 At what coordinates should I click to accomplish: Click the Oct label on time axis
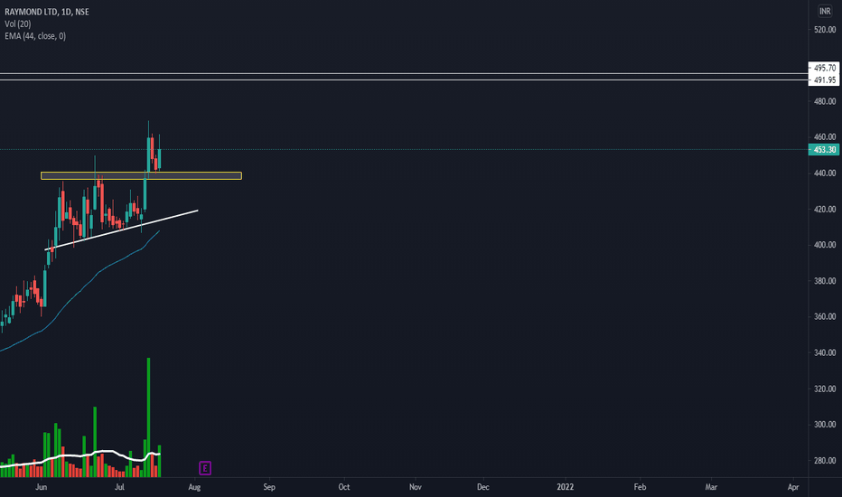coord(343,487)
